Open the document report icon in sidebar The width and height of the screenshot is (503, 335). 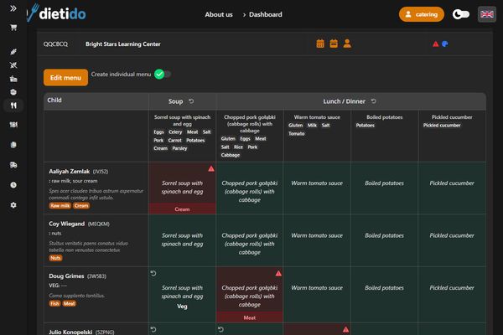pyautogui.click(x=13, y=145)
